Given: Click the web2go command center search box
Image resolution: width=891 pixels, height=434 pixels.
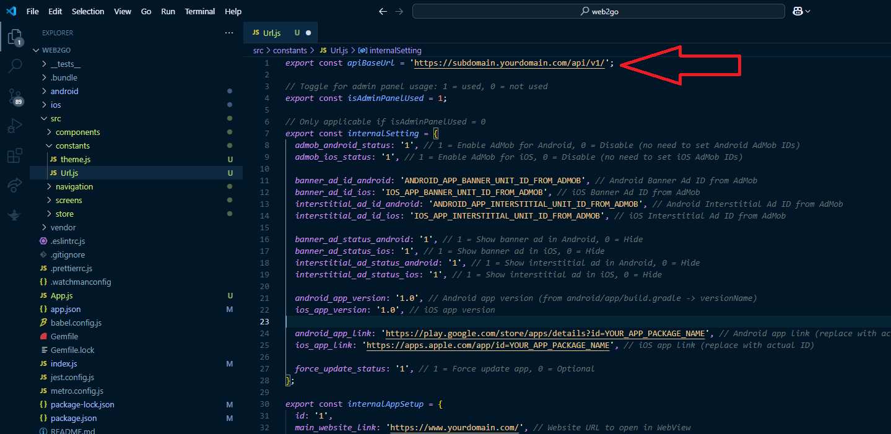Looking at the screenshot, I should [598, 11].
